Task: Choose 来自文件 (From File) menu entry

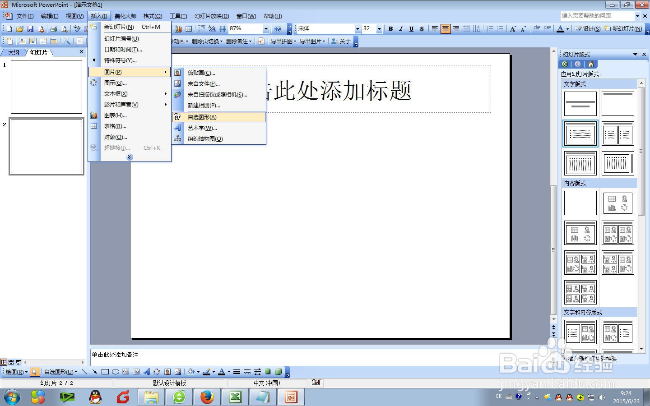Action: pos(219,83)
